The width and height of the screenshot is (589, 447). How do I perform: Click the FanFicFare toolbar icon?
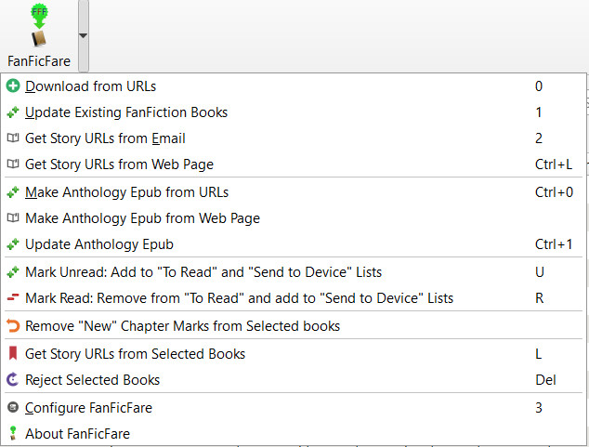pos(38,28)
